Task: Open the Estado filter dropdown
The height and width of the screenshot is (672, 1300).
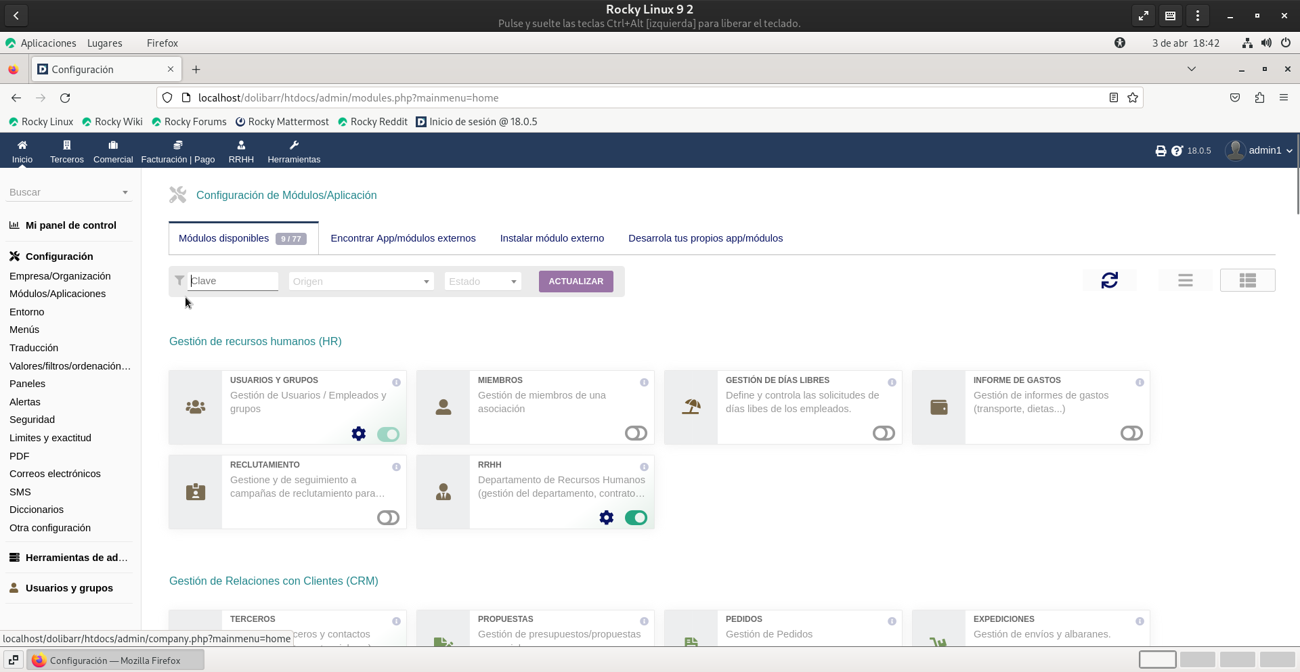Action: (x=482, y=282)
